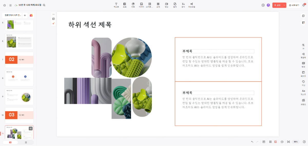This screenshot has height=146, width=308.
Task: Select slide 8 thumbnail
Action: (19, 78)
